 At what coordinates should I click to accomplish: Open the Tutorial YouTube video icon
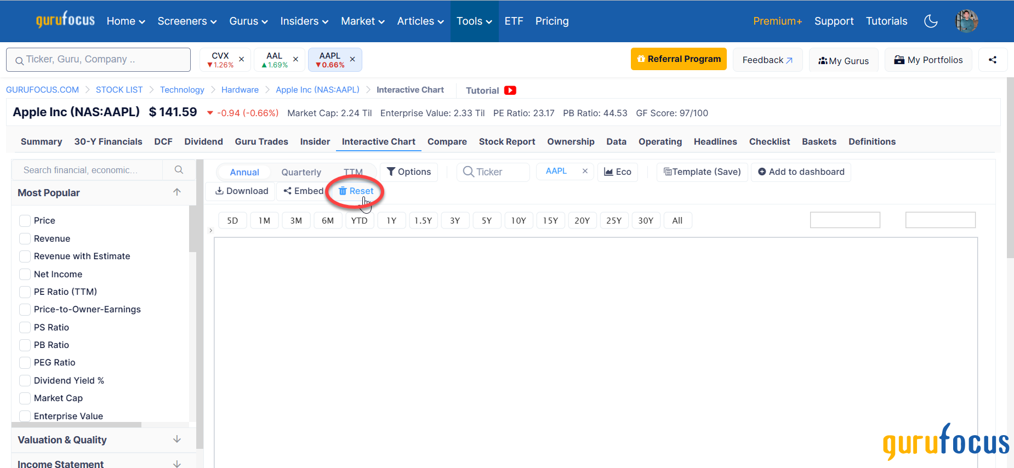click(510, 90)
